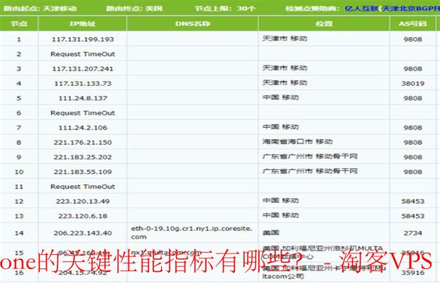Viewport: 440px width, 284px height.
Task: Select row 14 location 美国
Action: point(270,233)
